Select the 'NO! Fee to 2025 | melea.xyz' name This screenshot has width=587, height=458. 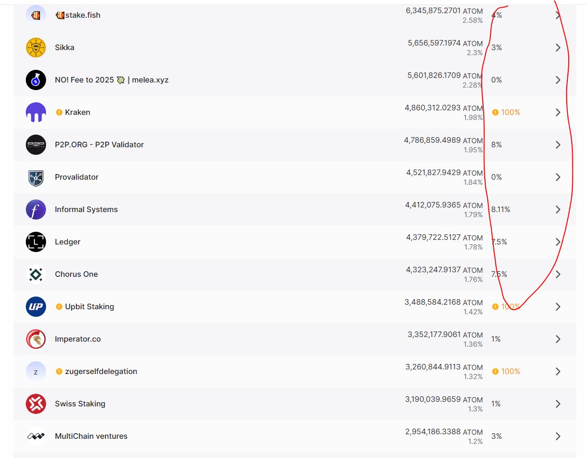pyautogui.click(x=111, y=80)
